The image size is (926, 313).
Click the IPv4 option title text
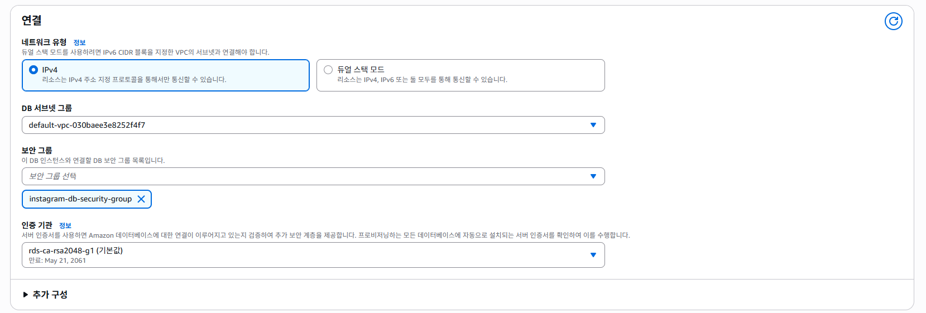tap(50, 70)
